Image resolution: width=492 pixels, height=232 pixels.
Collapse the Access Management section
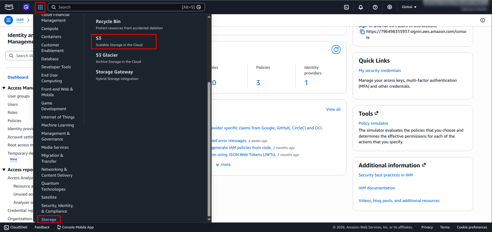(4, 88)
